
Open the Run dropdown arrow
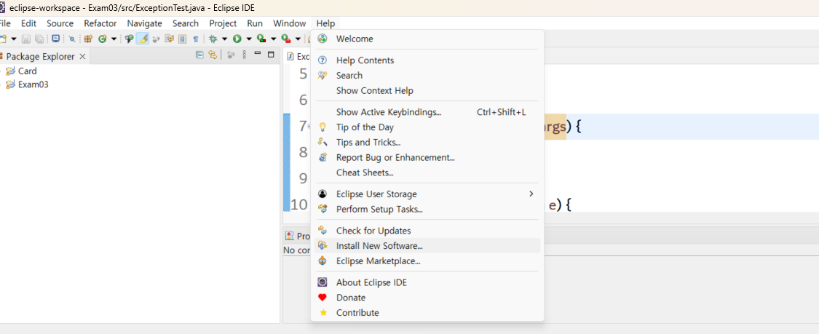[x=249, y=39]
